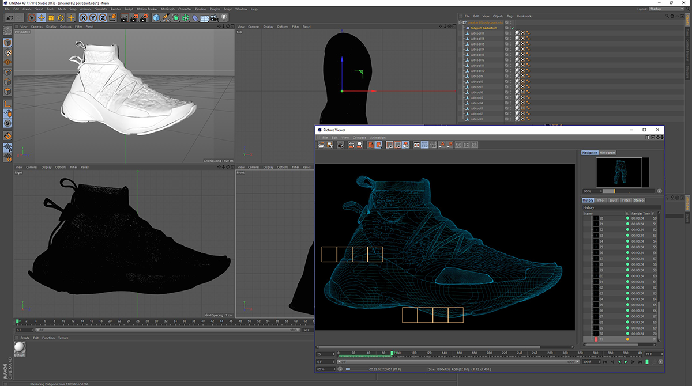The height and width of the screenshot is (386, 692).
Task: Click the save image icon in Picture Viewer
Action: (329, 145)
